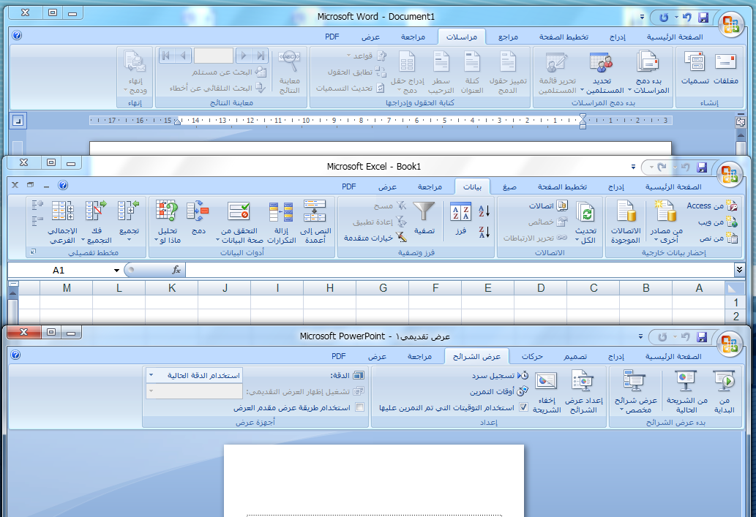This screenshot has width=756, height=517.
Task: Click Sort A to Z icon in Excel
Action: (484, 211)
